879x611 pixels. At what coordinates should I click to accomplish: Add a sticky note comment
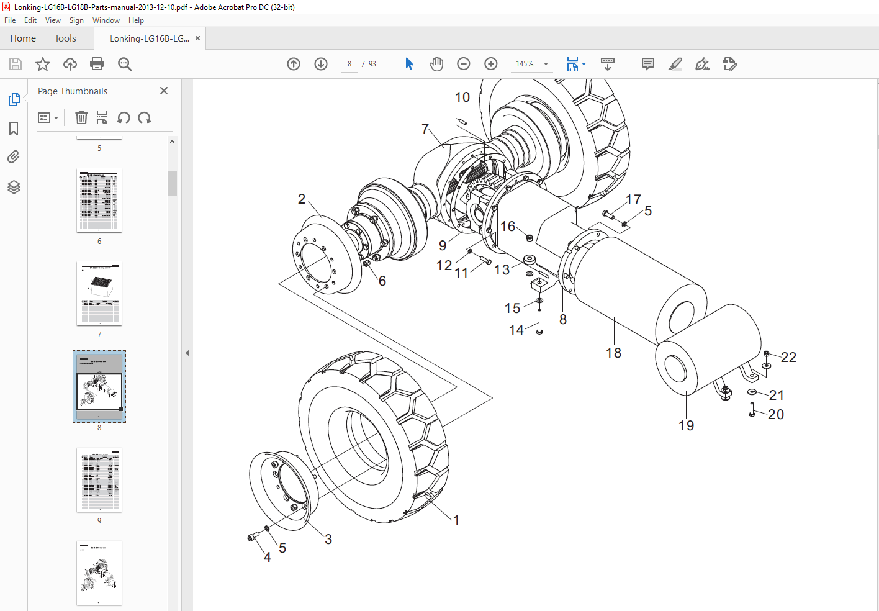click(648, 64)
